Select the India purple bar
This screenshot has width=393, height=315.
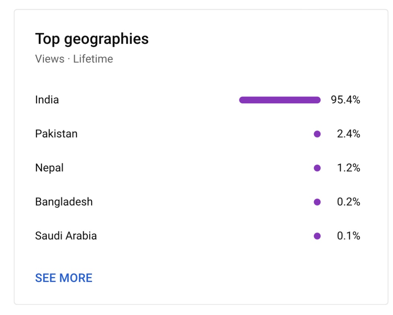coord(280,100)
